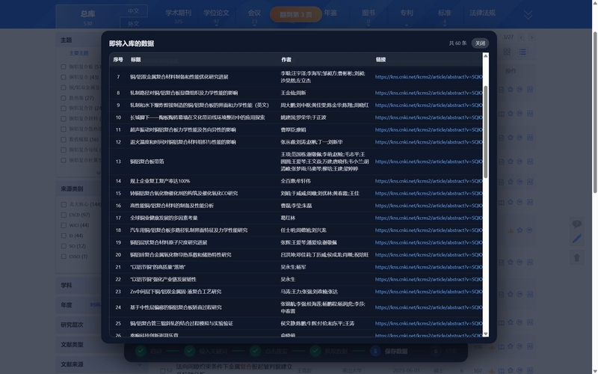The height and width of the screenshot is (374, 598).
Task: Select the 主要主题 sub-tab link
Action: pos(78,53)
